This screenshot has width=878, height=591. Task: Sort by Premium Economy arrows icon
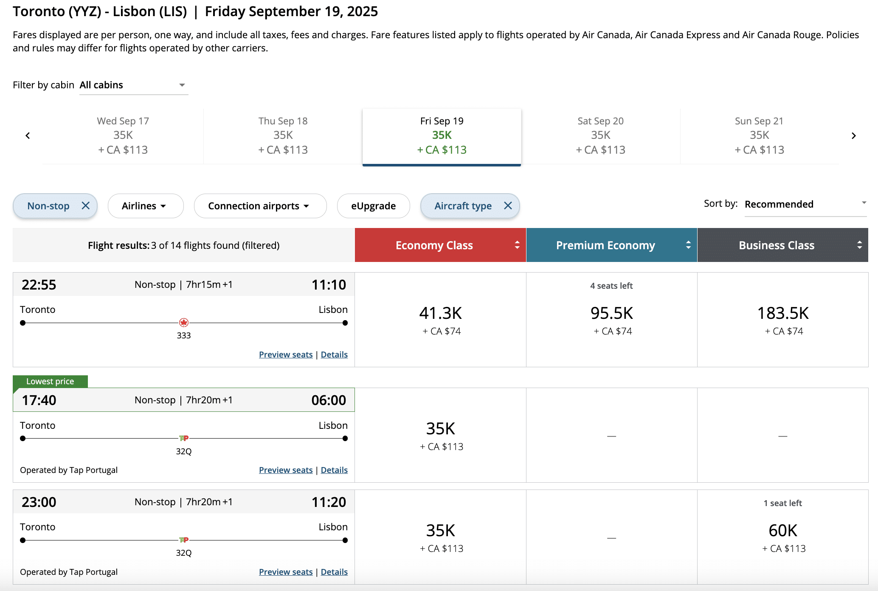(x=688, y=245)
